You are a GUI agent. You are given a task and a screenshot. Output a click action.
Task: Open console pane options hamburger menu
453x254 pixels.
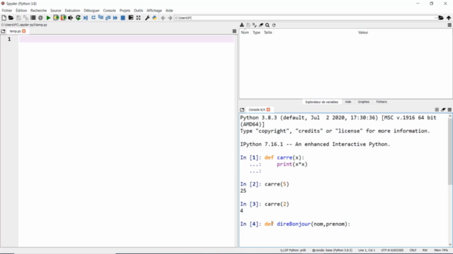(x=449, y=110)
